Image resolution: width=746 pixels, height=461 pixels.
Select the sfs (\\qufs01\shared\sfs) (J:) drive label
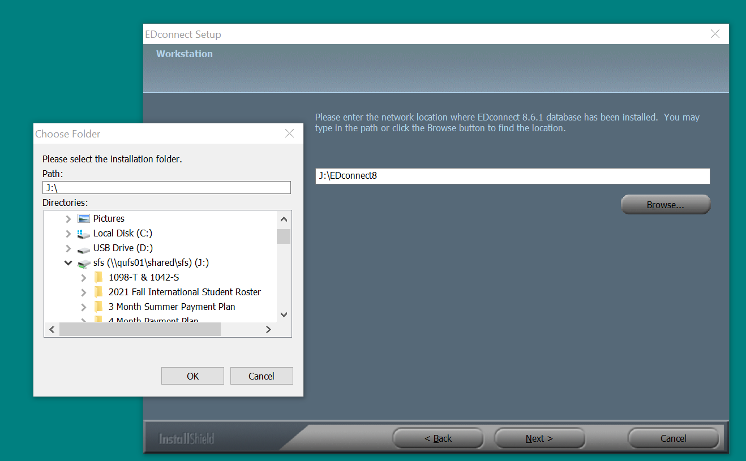pos(151,262)
